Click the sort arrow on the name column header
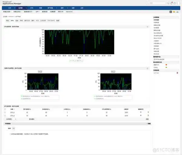The height and width of the screenshot is (155, 182). (14, 109)
